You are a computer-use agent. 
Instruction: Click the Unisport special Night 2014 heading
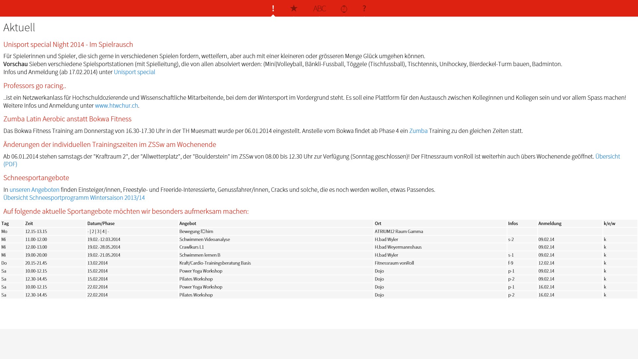[68, 45]
